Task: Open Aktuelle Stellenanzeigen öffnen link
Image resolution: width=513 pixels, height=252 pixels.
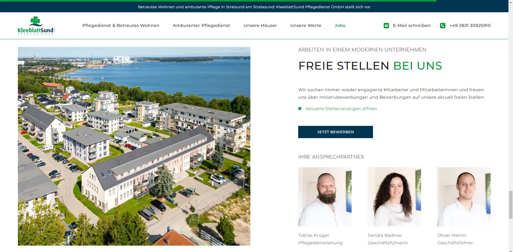Action: point(341,109)
